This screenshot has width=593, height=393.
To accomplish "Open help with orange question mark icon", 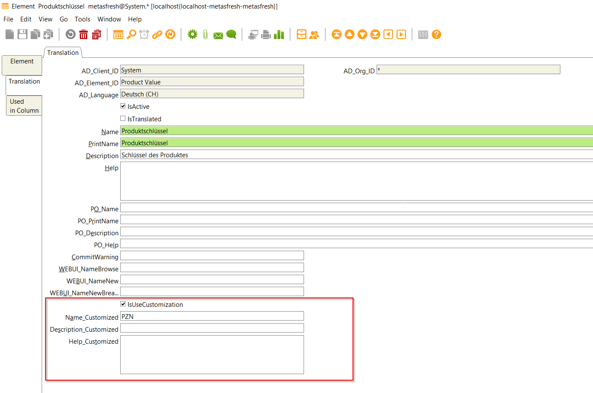I will coord(436,34).
